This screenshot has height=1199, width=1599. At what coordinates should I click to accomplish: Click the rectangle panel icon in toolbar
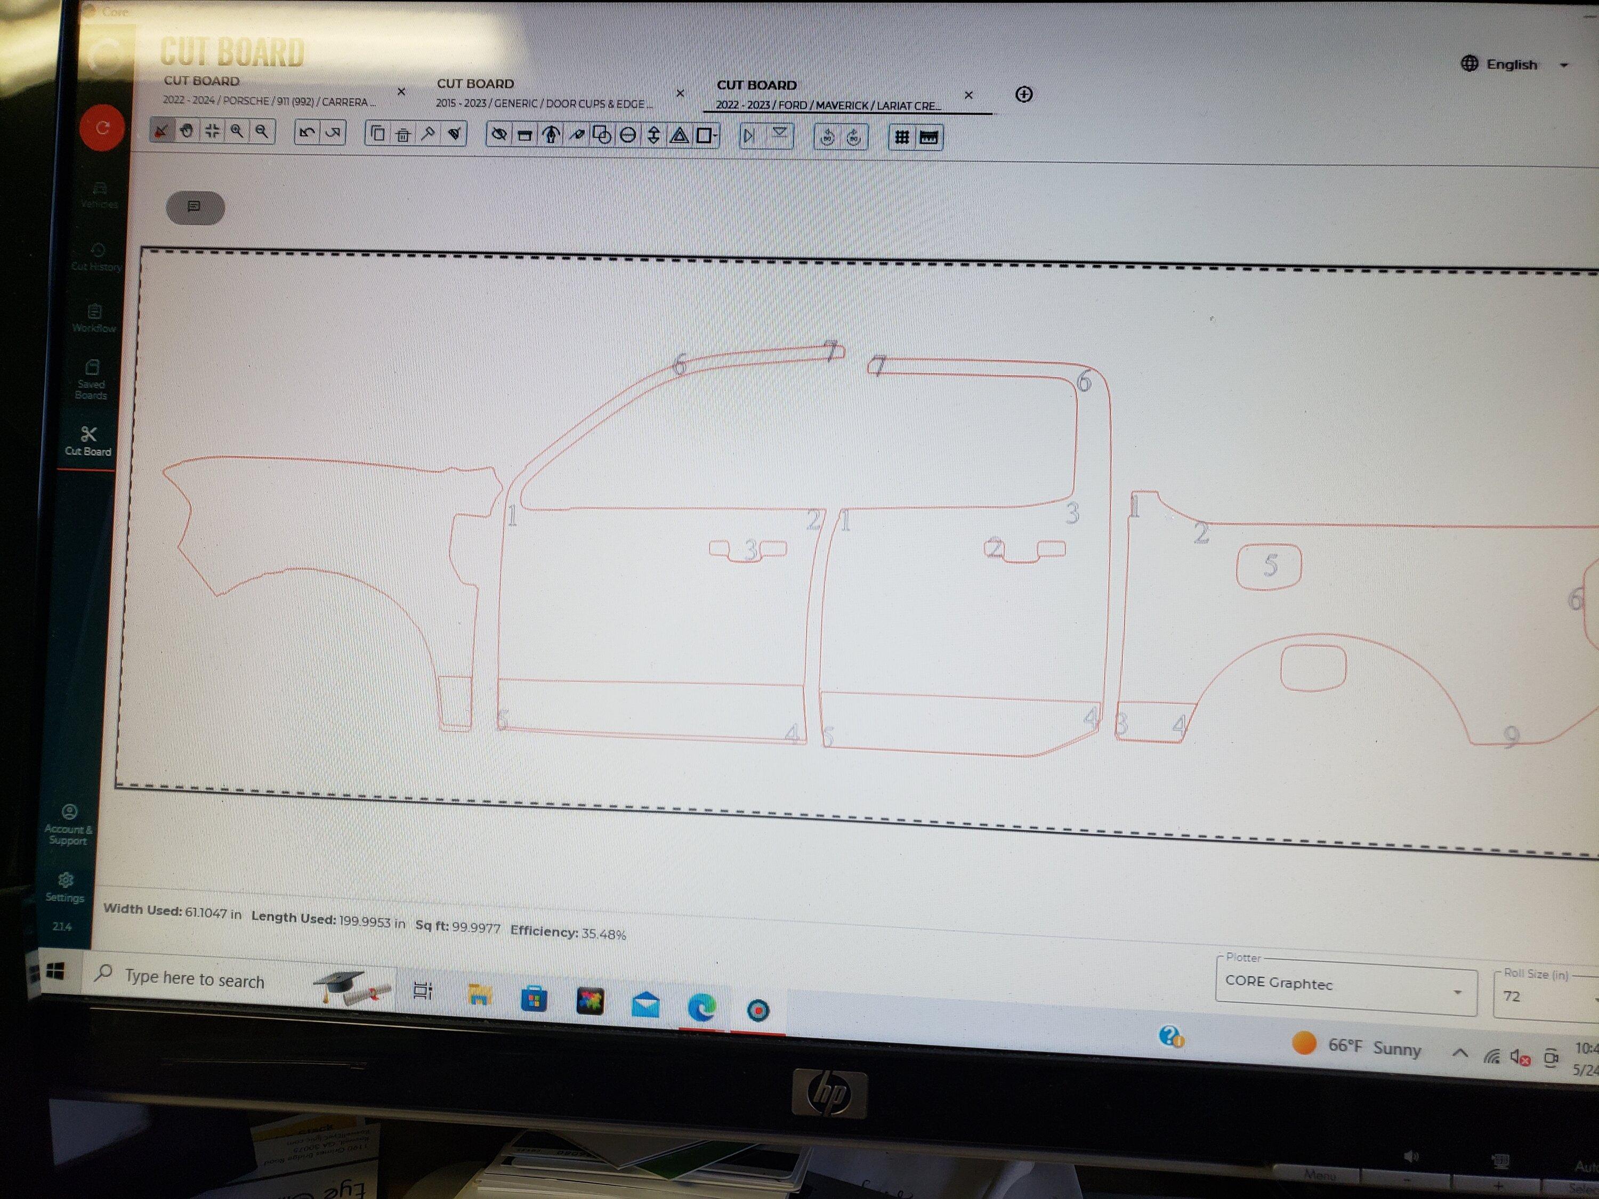(x=525, y=134)
